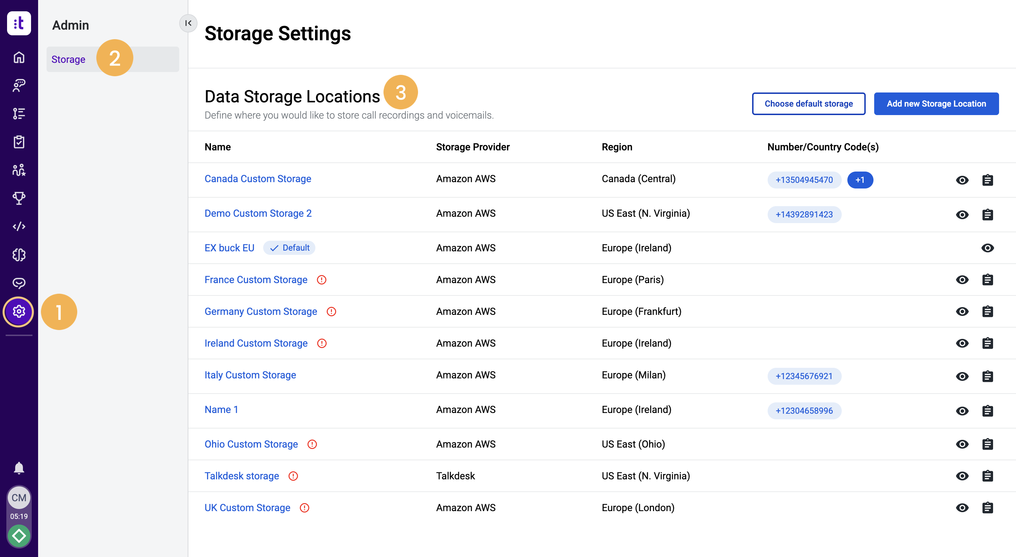Screen dimensions: 1016x557
Task: Click warning icon next to Talkdesk storage
Action: point(293,476)
